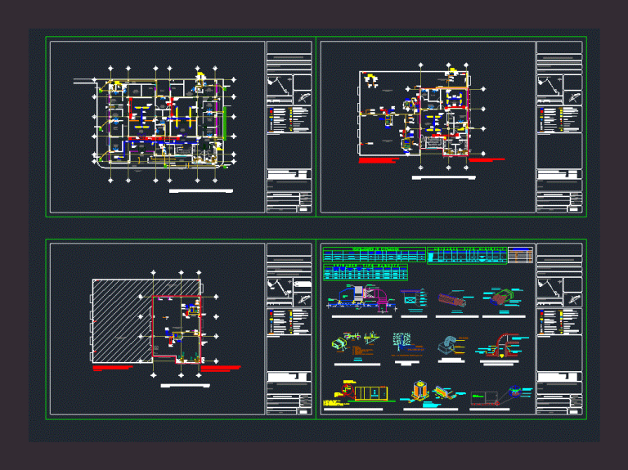Select the green vertical bar beside top-left floor plan
Image resolution: width=628 pixels, height=470 pixels.
pyautogui.click(x=225, y=123)
